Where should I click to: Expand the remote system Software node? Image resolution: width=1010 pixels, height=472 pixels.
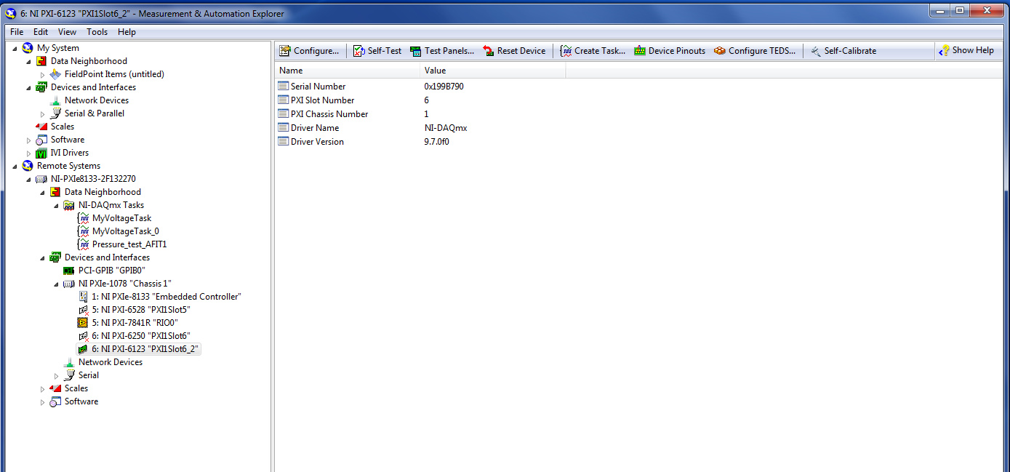(42, 401)
